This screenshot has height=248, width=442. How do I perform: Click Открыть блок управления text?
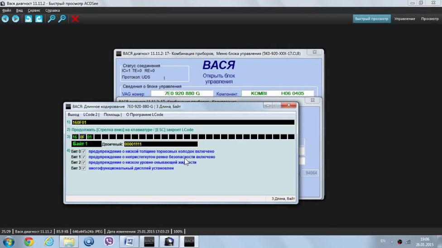219,79
